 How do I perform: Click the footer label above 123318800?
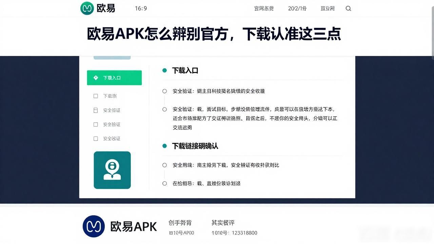click(x=223, y=223)
